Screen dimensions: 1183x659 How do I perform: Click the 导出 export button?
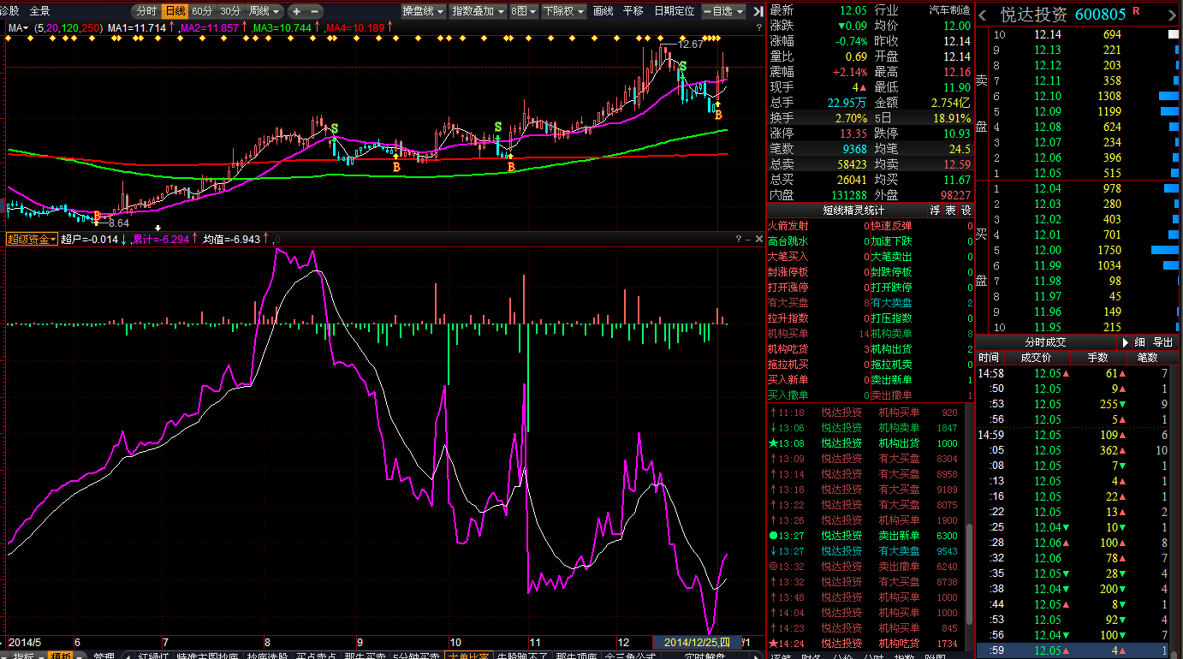(x=1162, y=341)
